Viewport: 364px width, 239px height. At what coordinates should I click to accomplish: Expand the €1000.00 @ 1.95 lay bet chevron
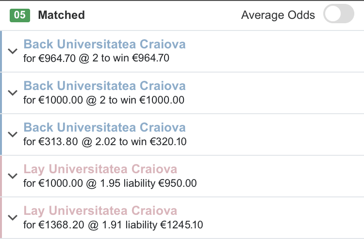[13, 176]
